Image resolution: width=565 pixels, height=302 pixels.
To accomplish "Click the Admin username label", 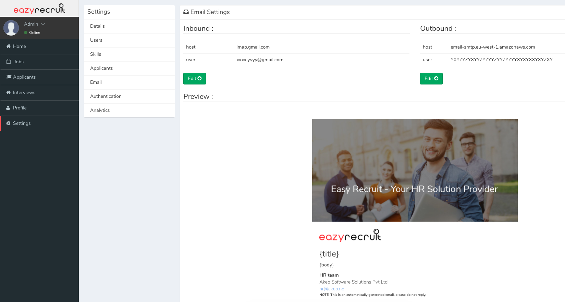I will coord(31,24).
